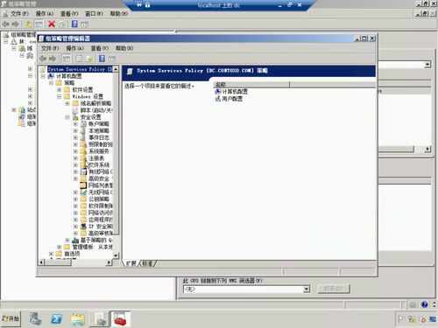438x328 pixels.
Task: Open Server Manager from the taskbar
Action: coord(35,318)
